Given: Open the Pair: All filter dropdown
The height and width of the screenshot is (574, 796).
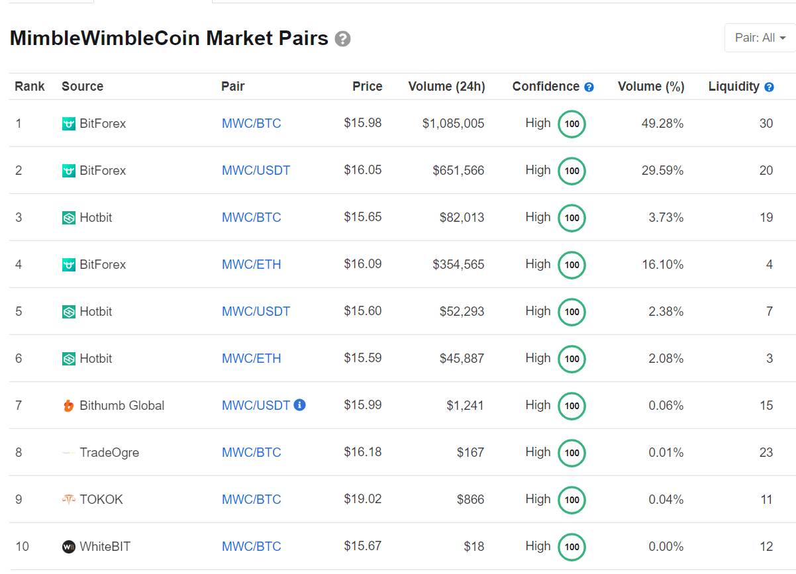Looking at the screenshot, I should click(x=759, y=38).
